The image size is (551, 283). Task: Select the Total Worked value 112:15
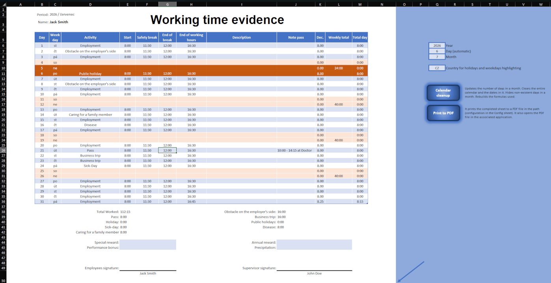tap(125, 212)
